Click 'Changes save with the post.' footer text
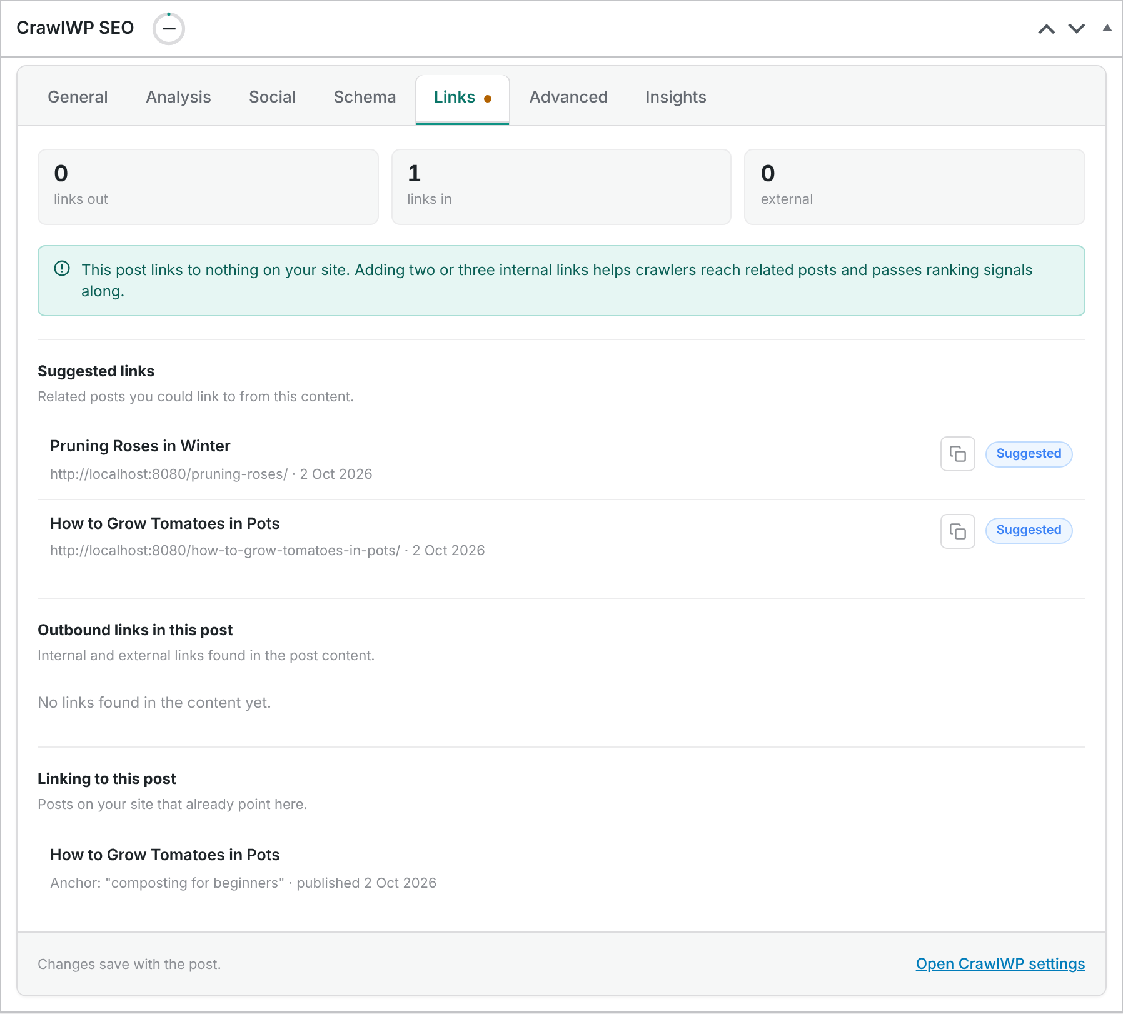1123x1014 pixels. [x=129, y=964]
